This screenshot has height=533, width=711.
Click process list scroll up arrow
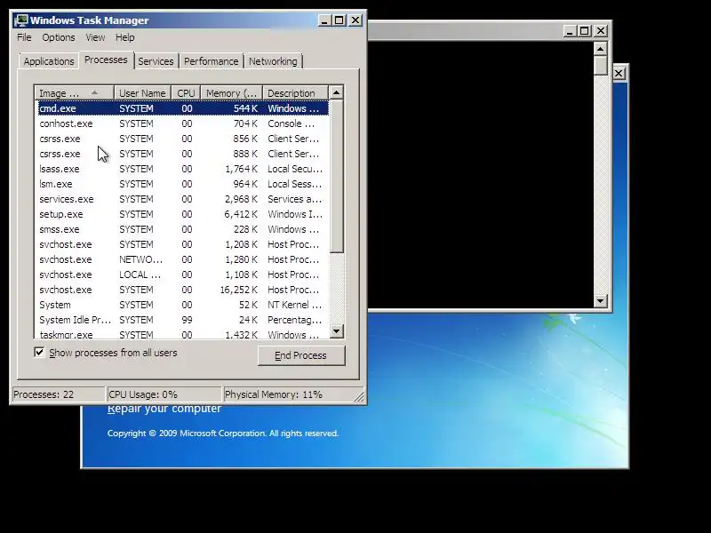pos(336,92)
